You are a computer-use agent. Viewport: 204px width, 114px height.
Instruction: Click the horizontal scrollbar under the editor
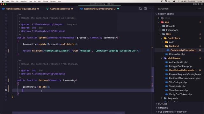68,113
